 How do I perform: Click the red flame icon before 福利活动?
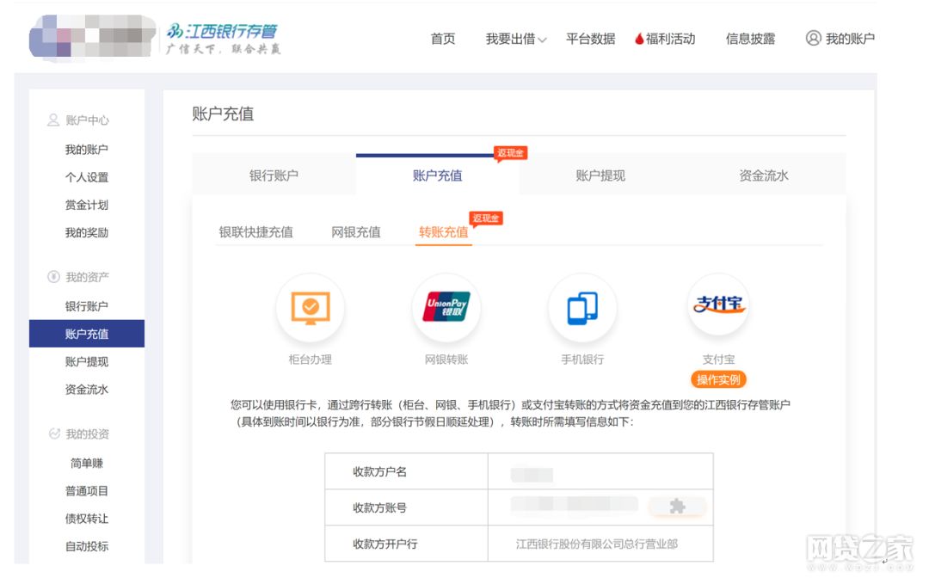coord(639,39)
